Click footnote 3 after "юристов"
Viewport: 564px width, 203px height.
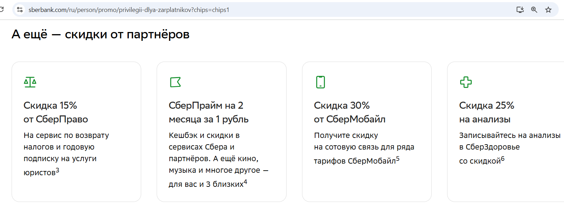57,170
